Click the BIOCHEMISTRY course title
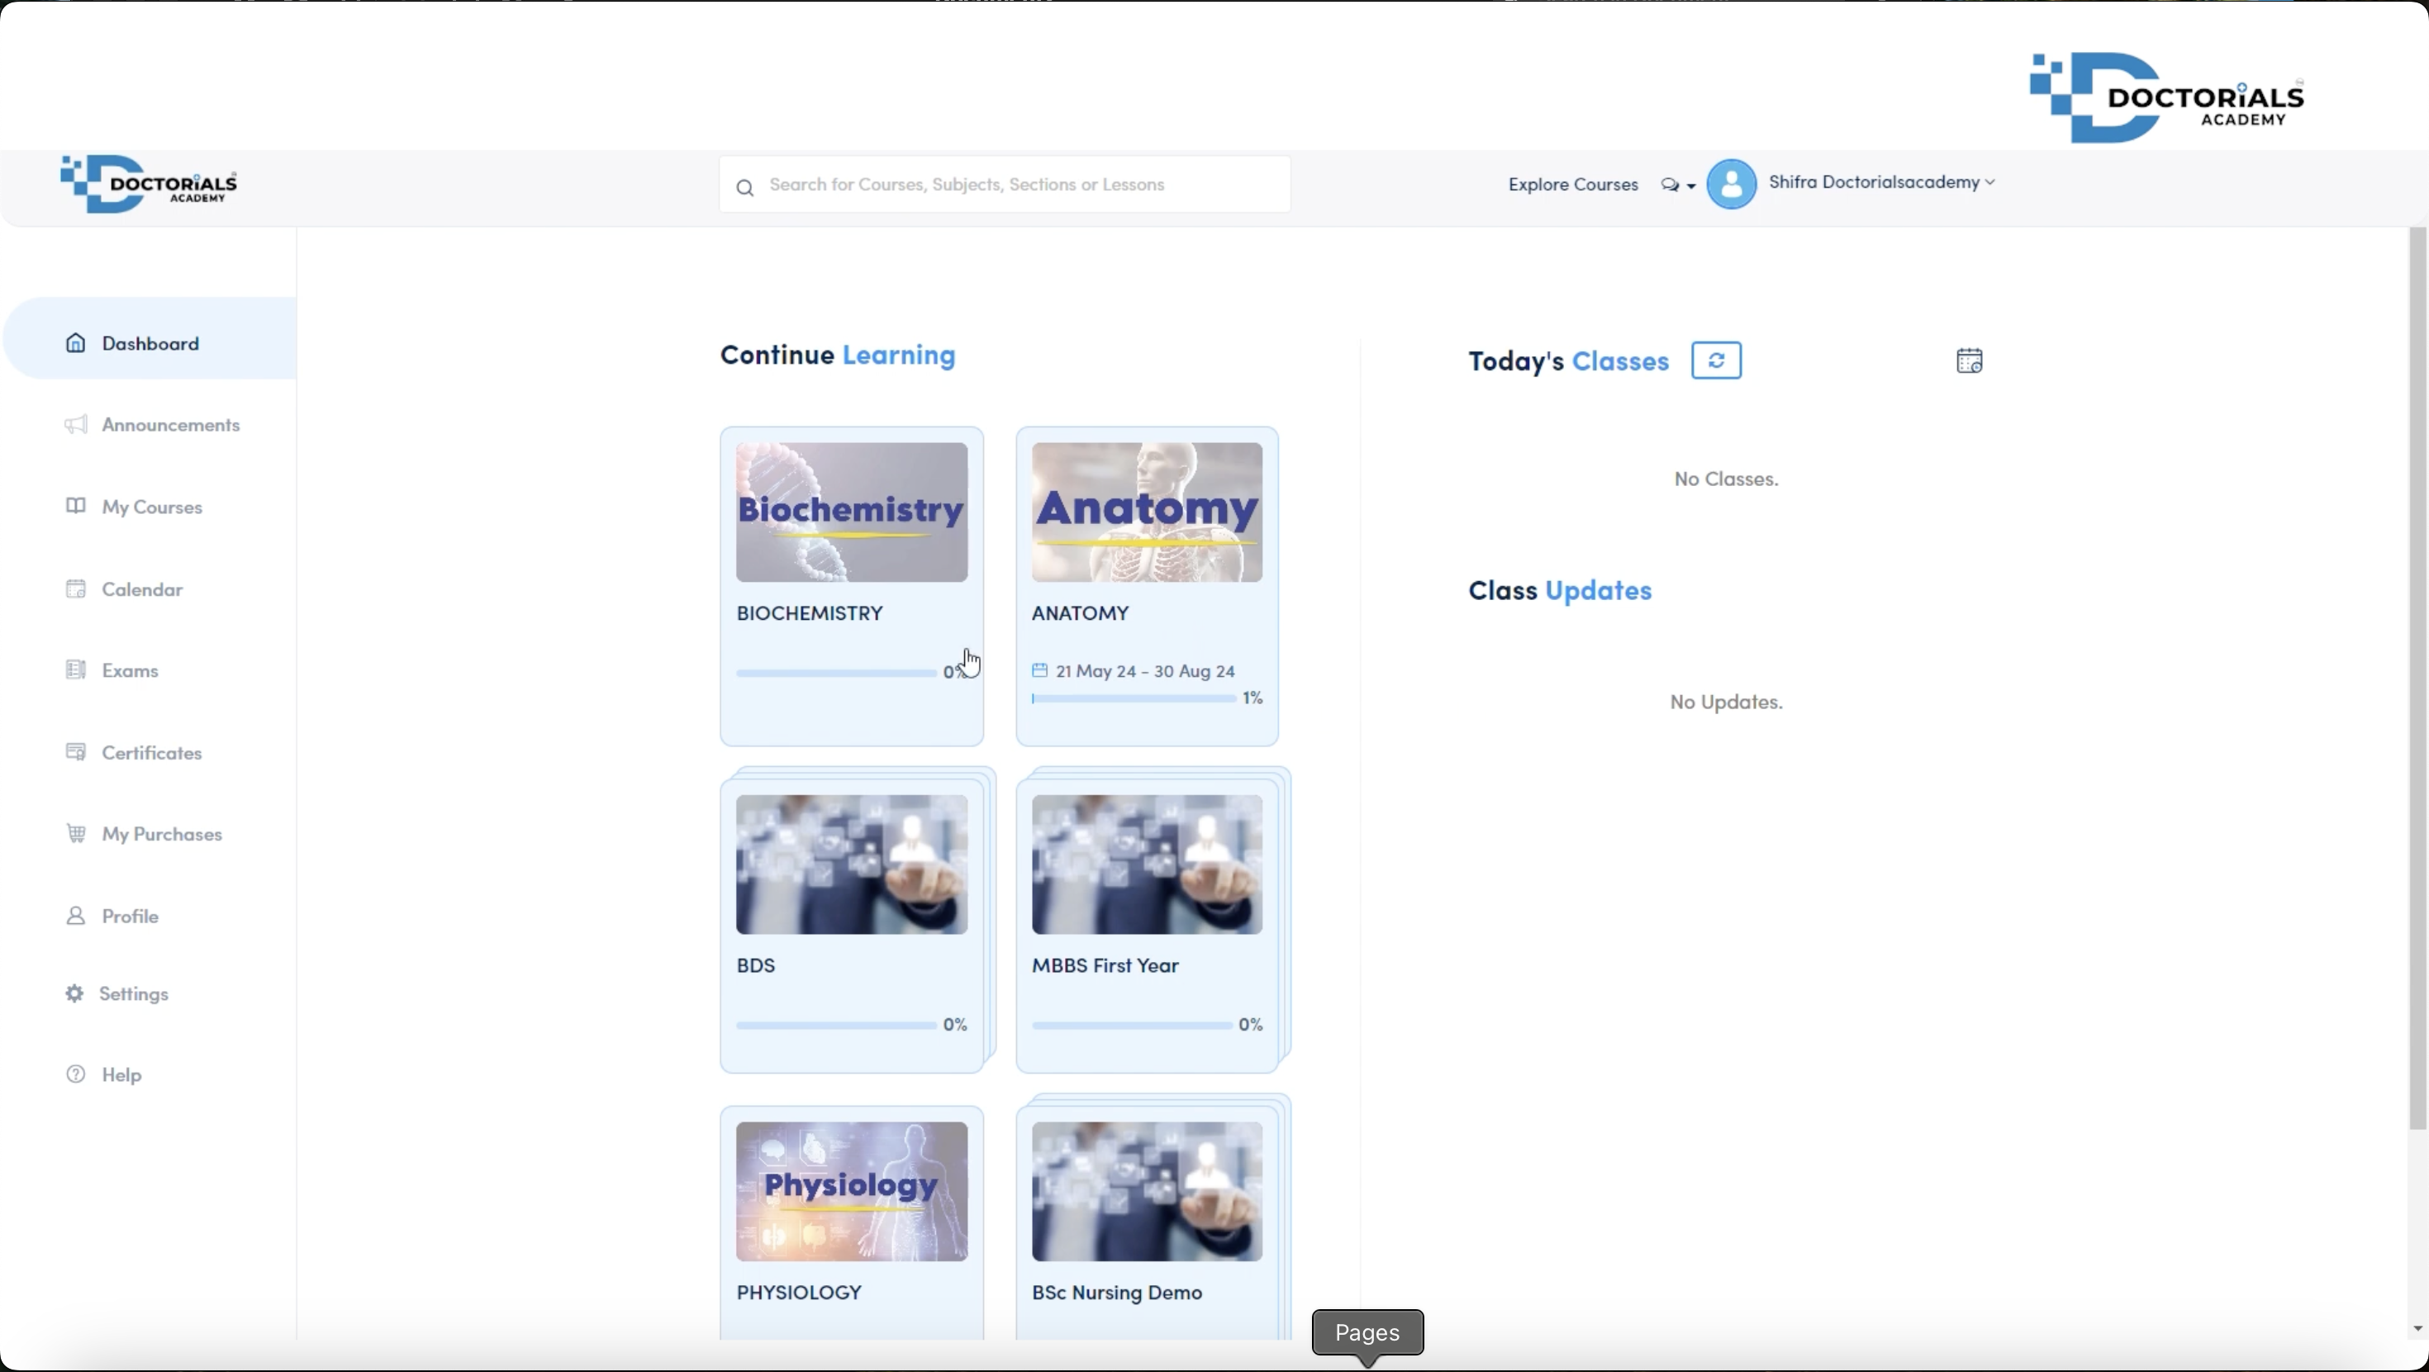This screenshot has height=1372, width=2429. click(810, 613)
